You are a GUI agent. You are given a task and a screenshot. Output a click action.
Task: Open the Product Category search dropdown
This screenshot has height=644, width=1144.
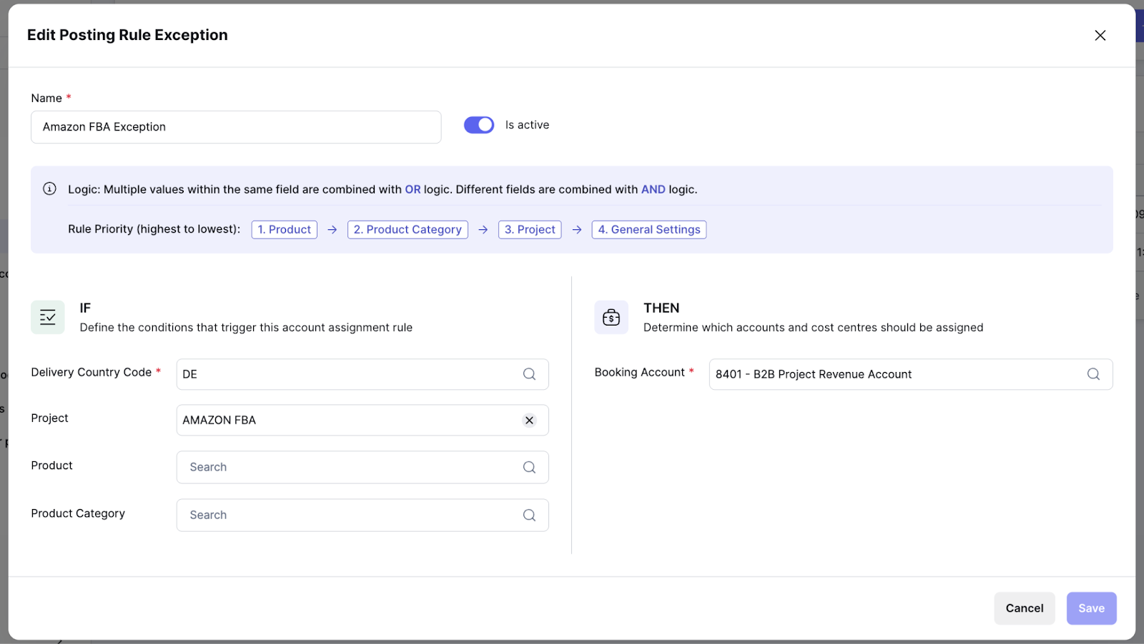click(x=350, y=515)
